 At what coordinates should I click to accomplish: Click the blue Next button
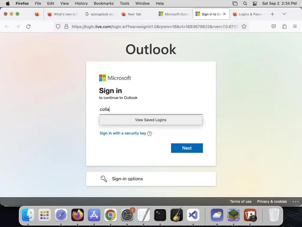coord(187,148)
